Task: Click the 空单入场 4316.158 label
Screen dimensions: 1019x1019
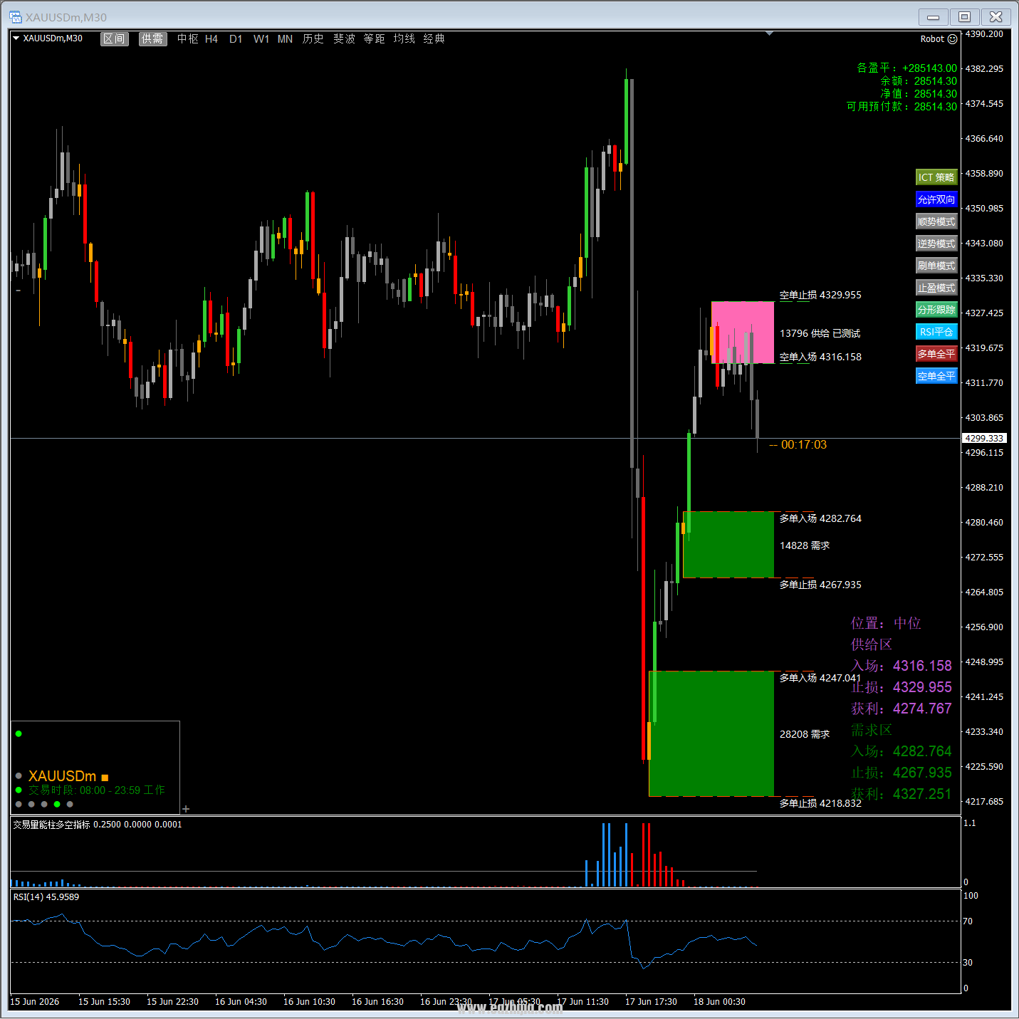Action: point(820,357)
